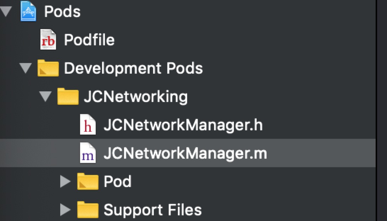Select the JCNetworkManager.m file name

click(x=185, y=153)
